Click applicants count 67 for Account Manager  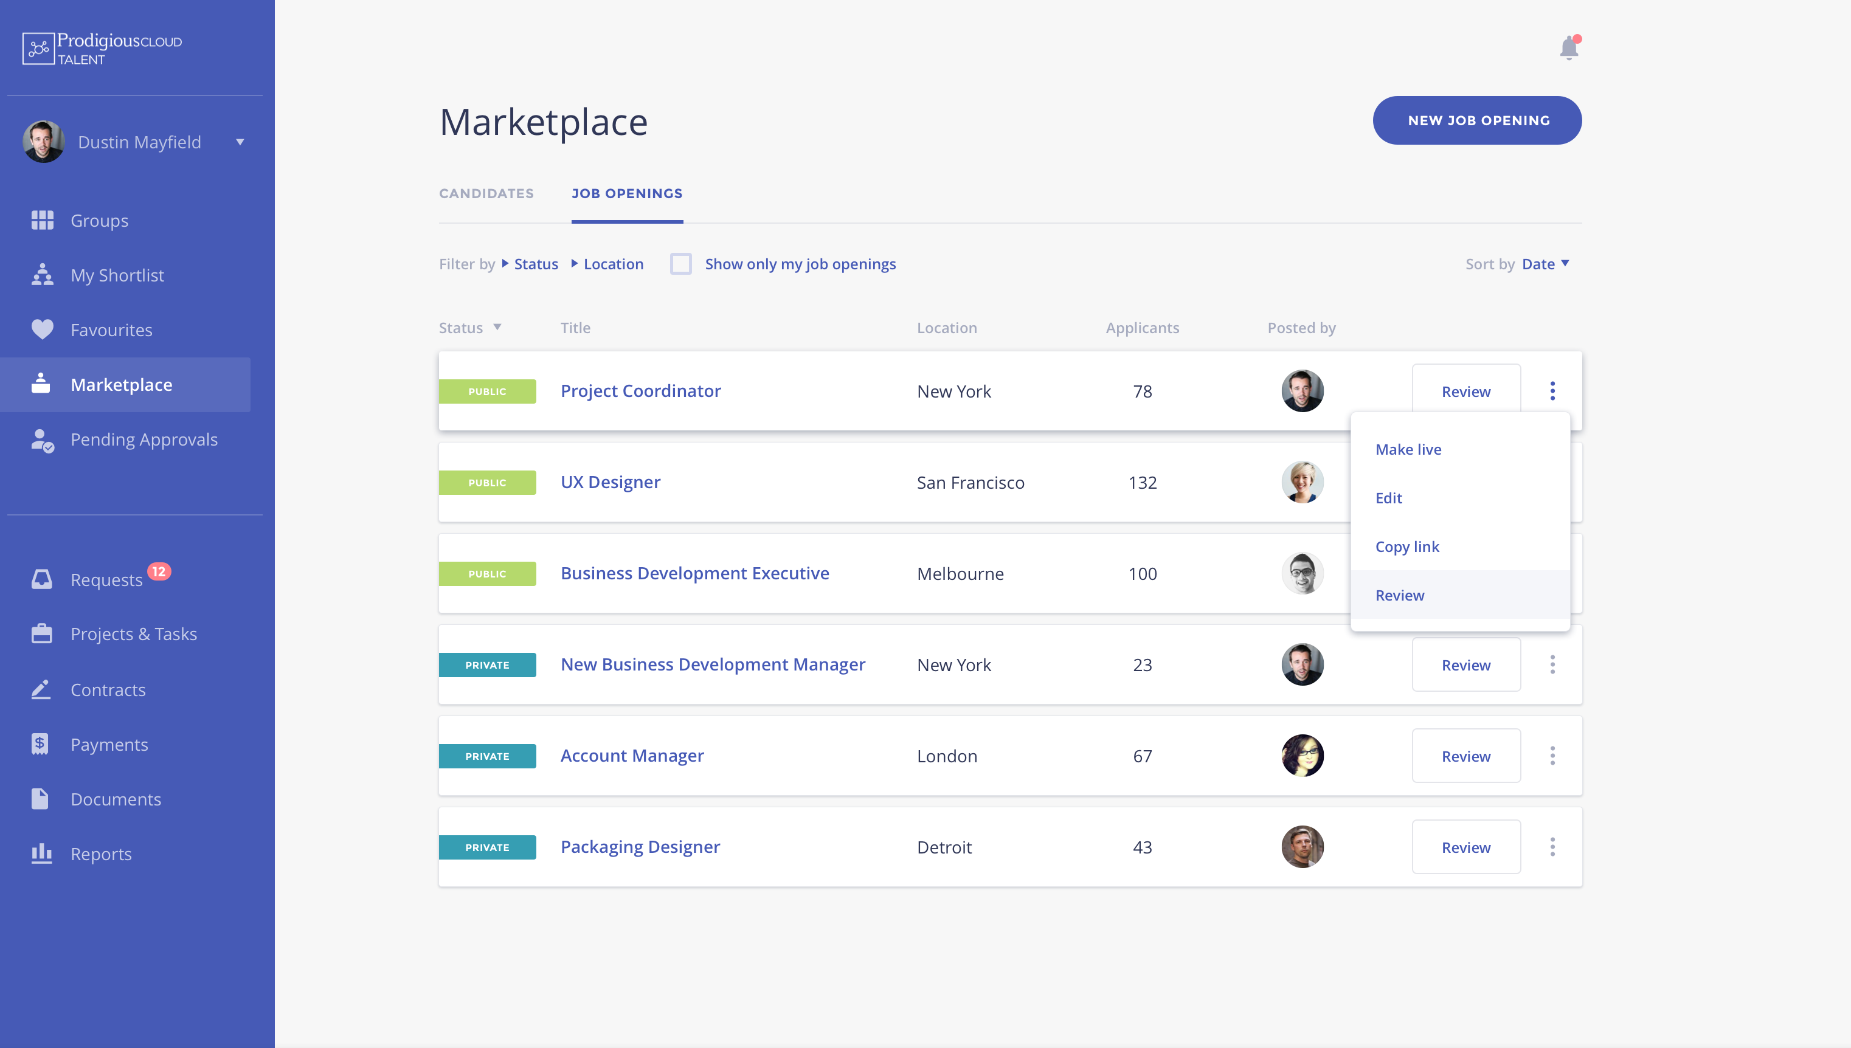coord(1143,756)
